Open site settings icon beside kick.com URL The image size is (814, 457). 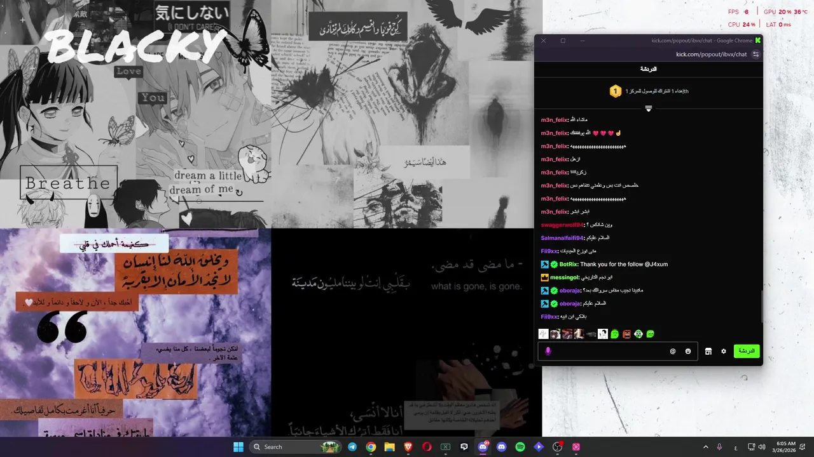[x=755, y=55]
